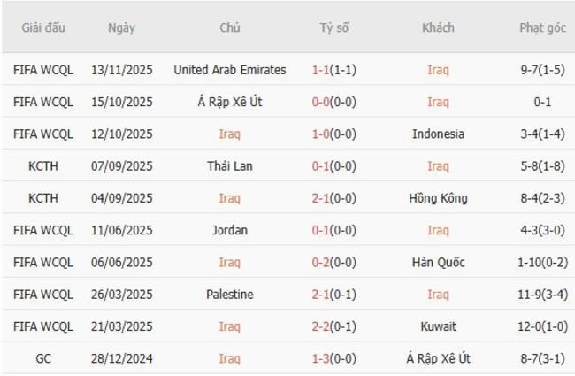Click the 2-2 score against Kuwait
575x376 pixels.
click(322, 326)
